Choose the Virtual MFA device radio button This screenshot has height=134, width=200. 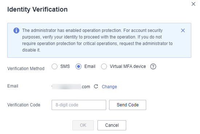pos(104,66)
